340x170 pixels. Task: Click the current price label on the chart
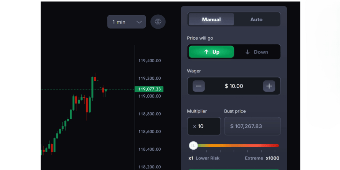click(x=149, y=89)
